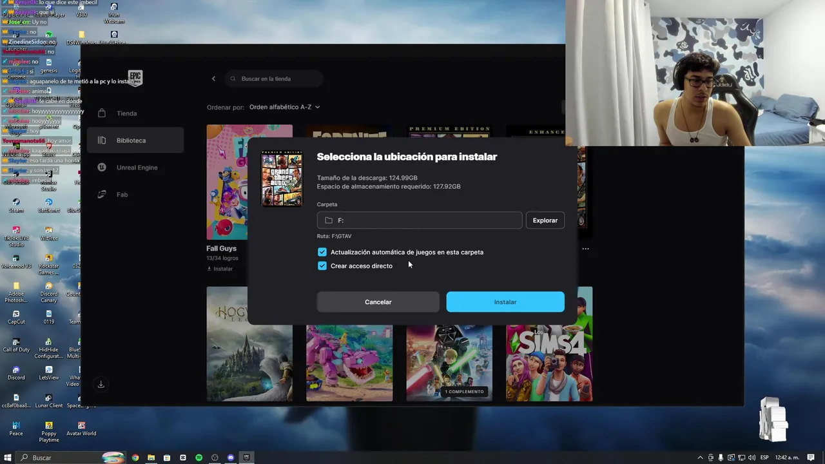Open Discord Canary desktop shortcut

tap(48, 292)
